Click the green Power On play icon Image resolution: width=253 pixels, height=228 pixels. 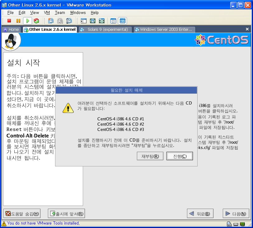coord(27,21)
